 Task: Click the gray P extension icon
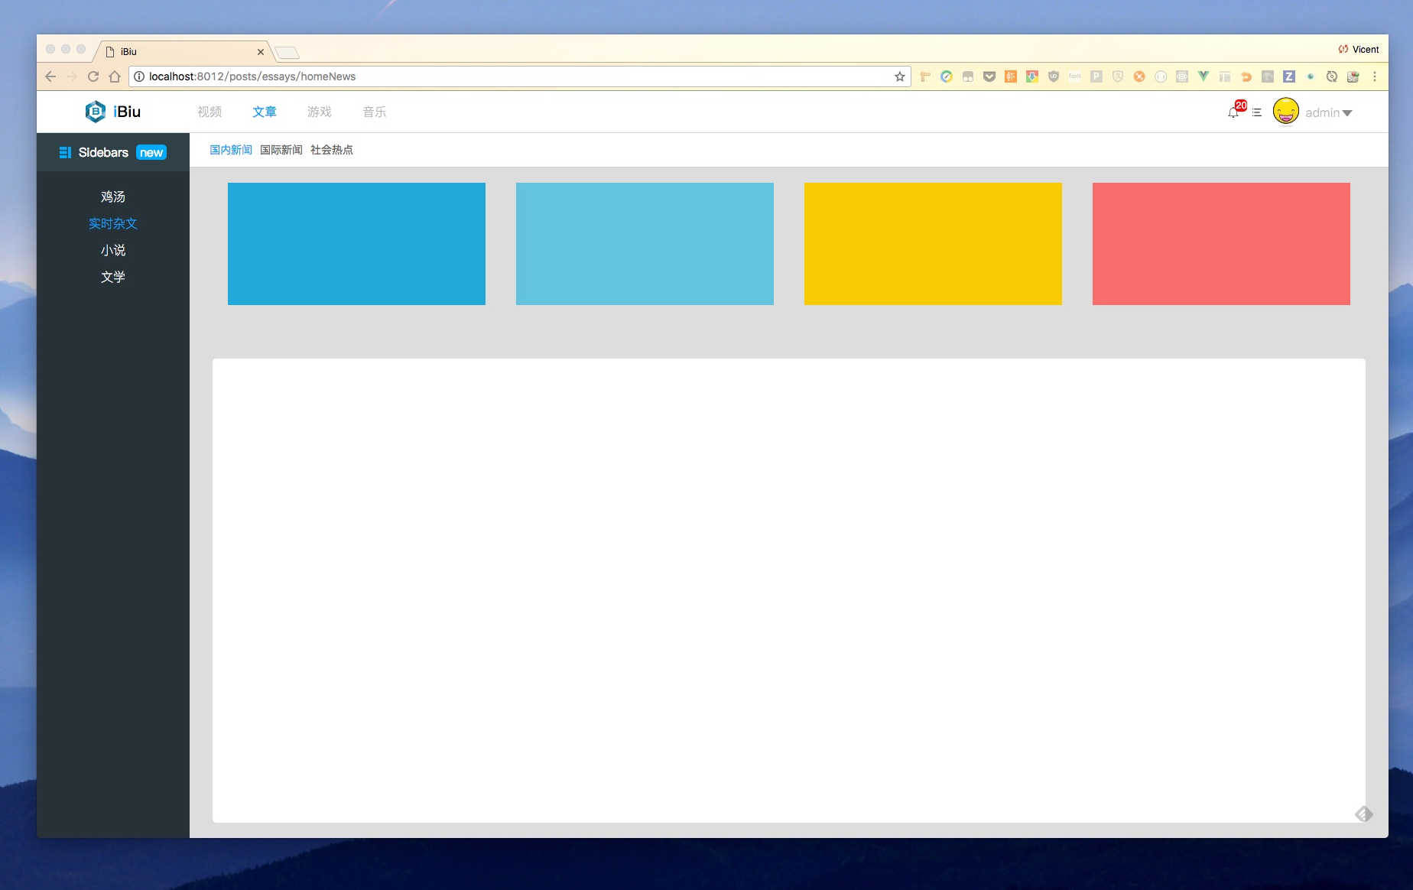[1096, 76]
